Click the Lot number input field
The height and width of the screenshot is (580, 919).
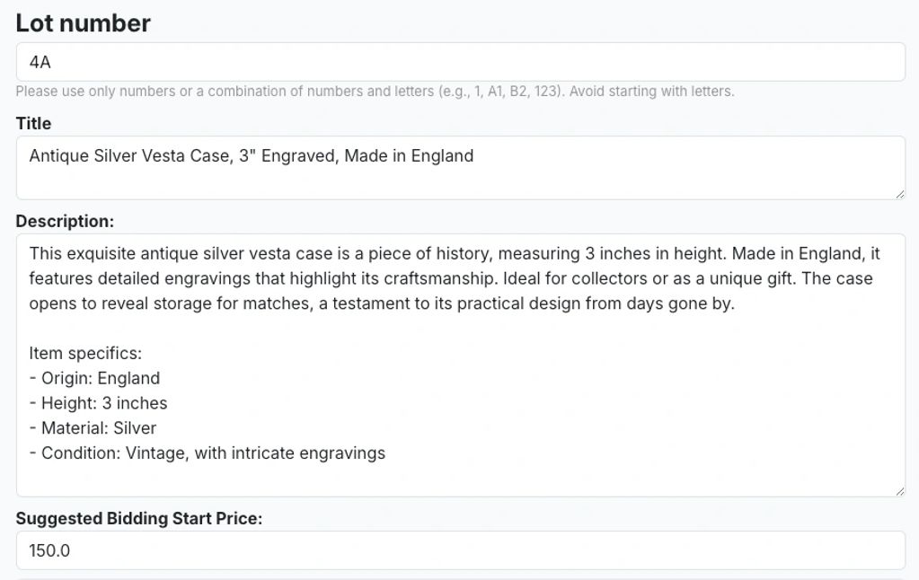460,62
